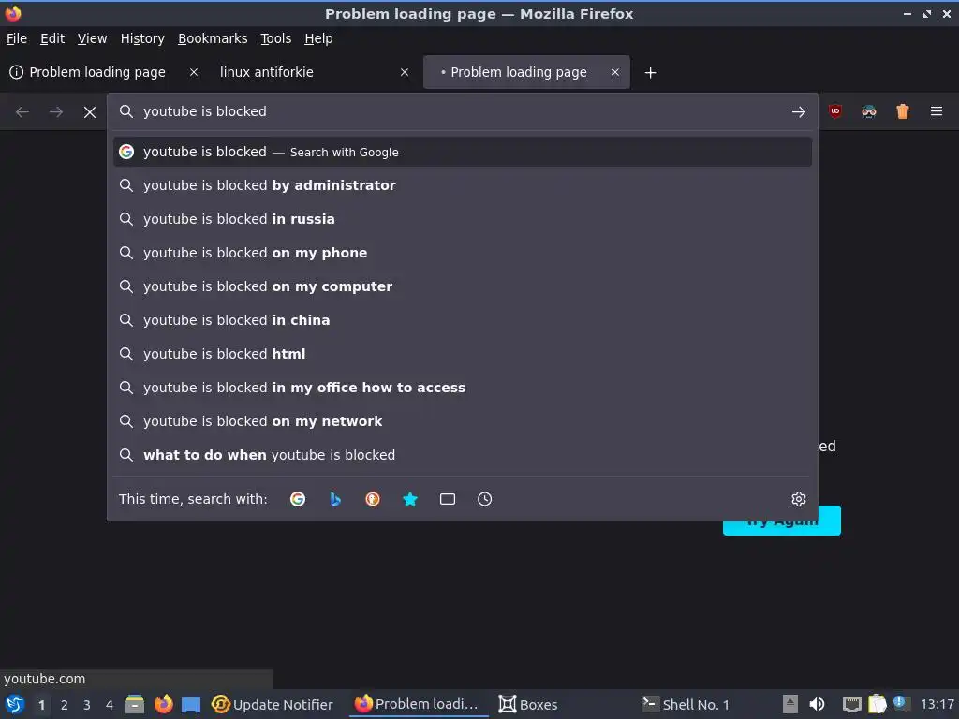Viewport: 959px width, 719px height.
Task: Click the address bar search field
Action: [463, 111]
